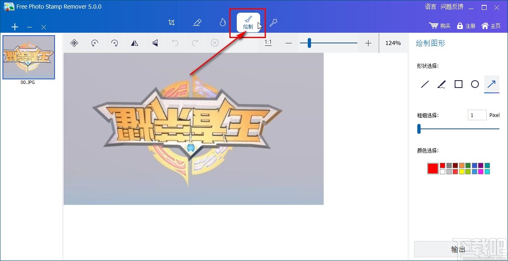Screen dimensions: 508x261
Task: Add a new image with the plus icon
Action: click(15, 27)
